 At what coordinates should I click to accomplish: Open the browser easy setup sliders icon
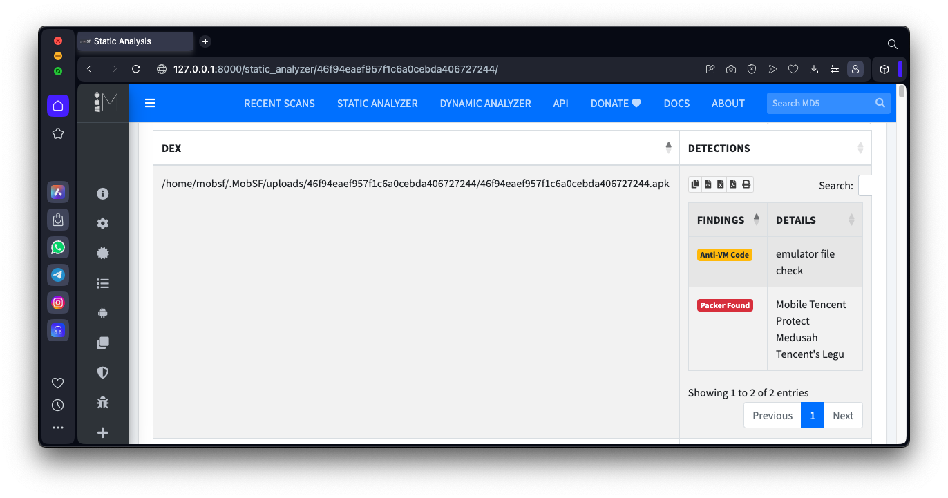pos(835,69)
